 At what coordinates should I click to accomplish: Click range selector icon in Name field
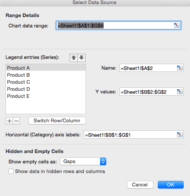[x=180, y=68]
